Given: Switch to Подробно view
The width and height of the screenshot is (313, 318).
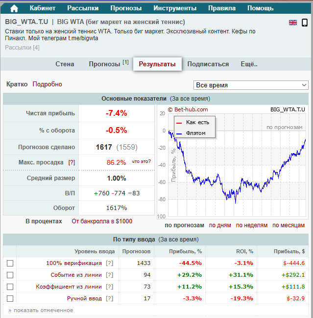Looking at the screenshot, I should click(47, 84).
